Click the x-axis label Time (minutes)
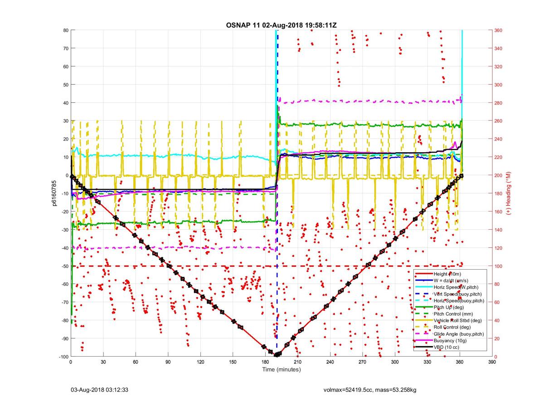The image size is (544, 401). point(282,370)
